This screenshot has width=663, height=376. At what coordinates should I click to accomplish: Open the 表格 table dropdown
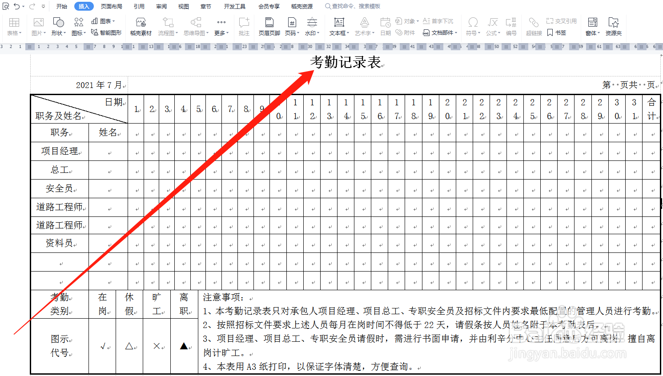(x=14, y=27)
